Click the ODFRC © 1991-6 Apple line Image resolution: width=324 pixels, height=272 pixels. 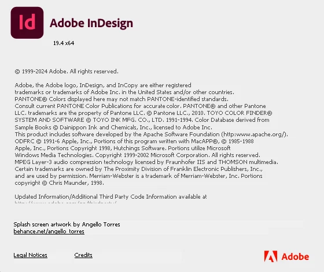coord(134,141)
